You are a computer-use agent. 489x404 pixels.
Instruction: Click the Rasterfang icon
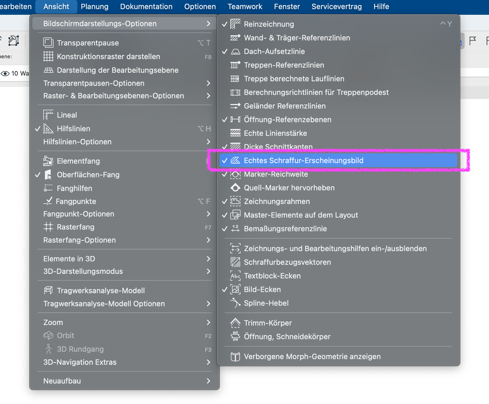pyautogui.click(x=48, y=227)
